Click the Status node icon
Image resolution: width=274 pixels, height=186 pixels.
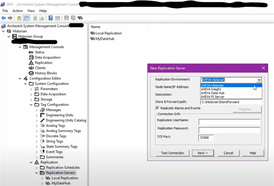(x=31, y=52)
